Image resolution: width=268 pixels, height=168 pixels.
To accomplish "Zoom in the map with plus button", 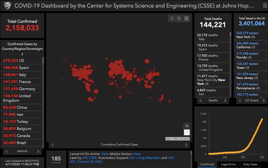I will tap(187, 126).
